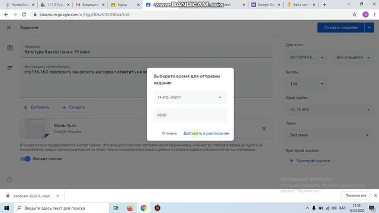This screenshot has height=213, width=379.
Task: Click Добавить attachment button
Action: [x=37, y=107]
